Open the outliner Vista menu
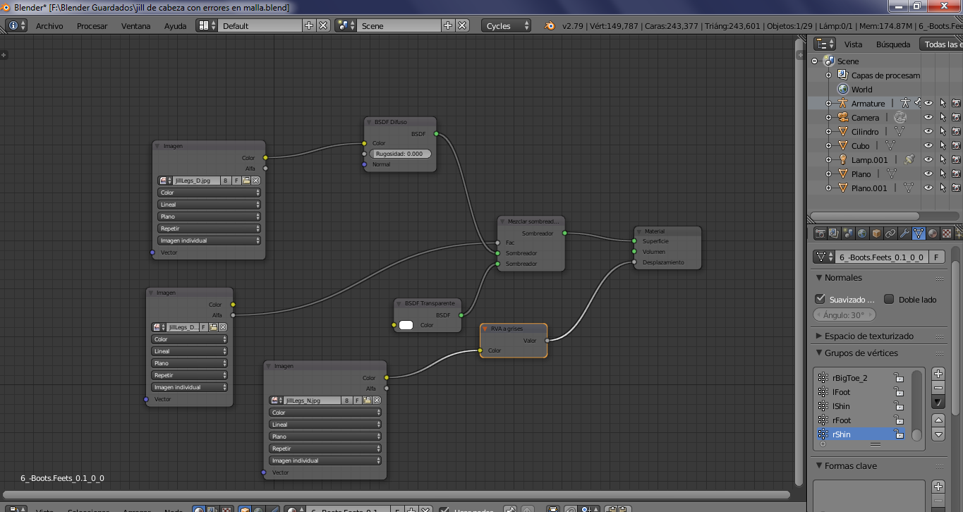The image size is (963, 512). tap(853, 44)
